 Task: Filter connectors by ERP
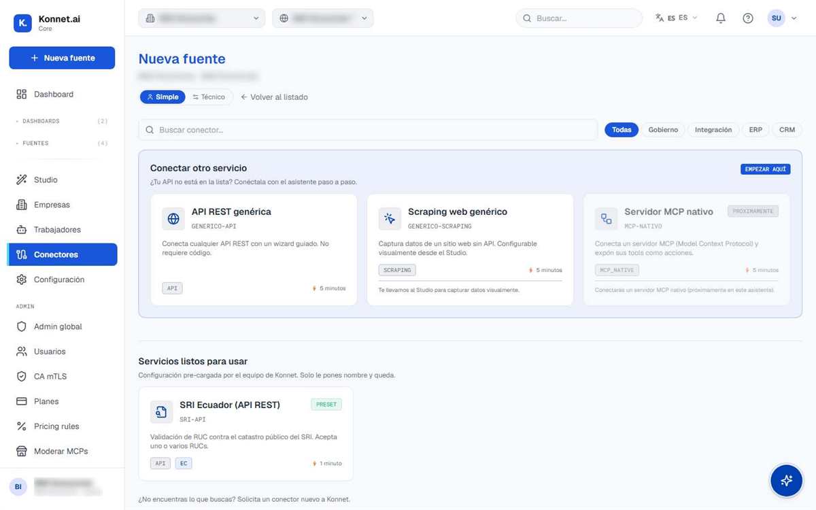tap(755, 130)
